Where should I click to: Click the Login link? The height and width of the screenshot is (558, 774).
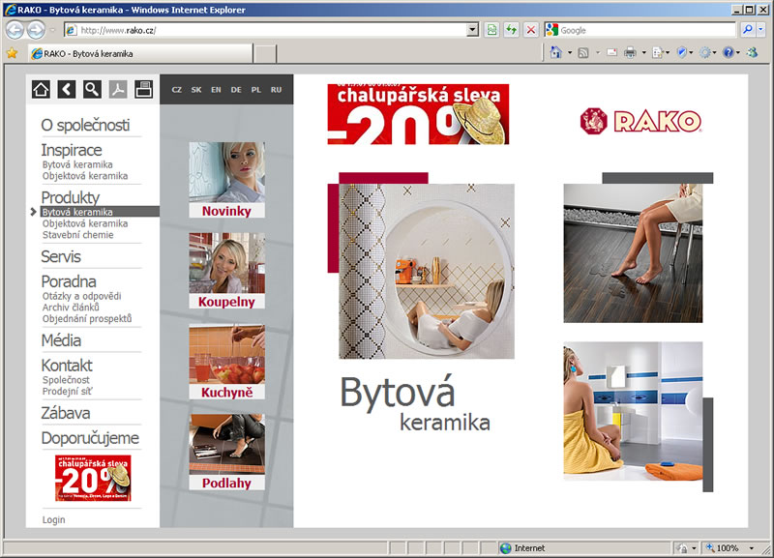pos(54,520)
